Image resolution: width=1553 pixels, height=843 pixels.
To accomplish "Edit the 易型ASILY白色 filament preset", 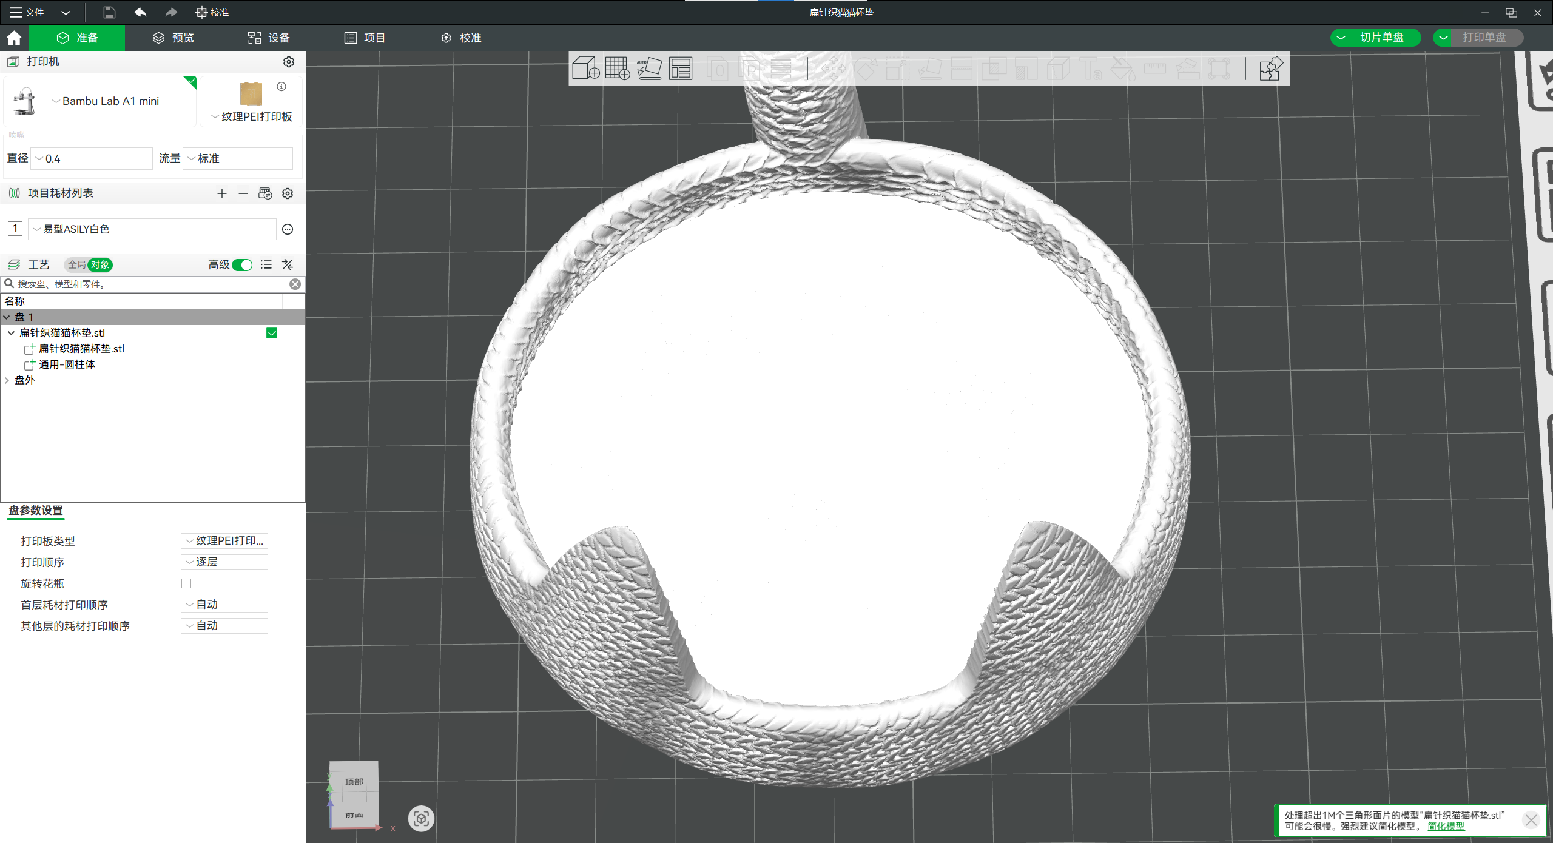I will point(288,229).
